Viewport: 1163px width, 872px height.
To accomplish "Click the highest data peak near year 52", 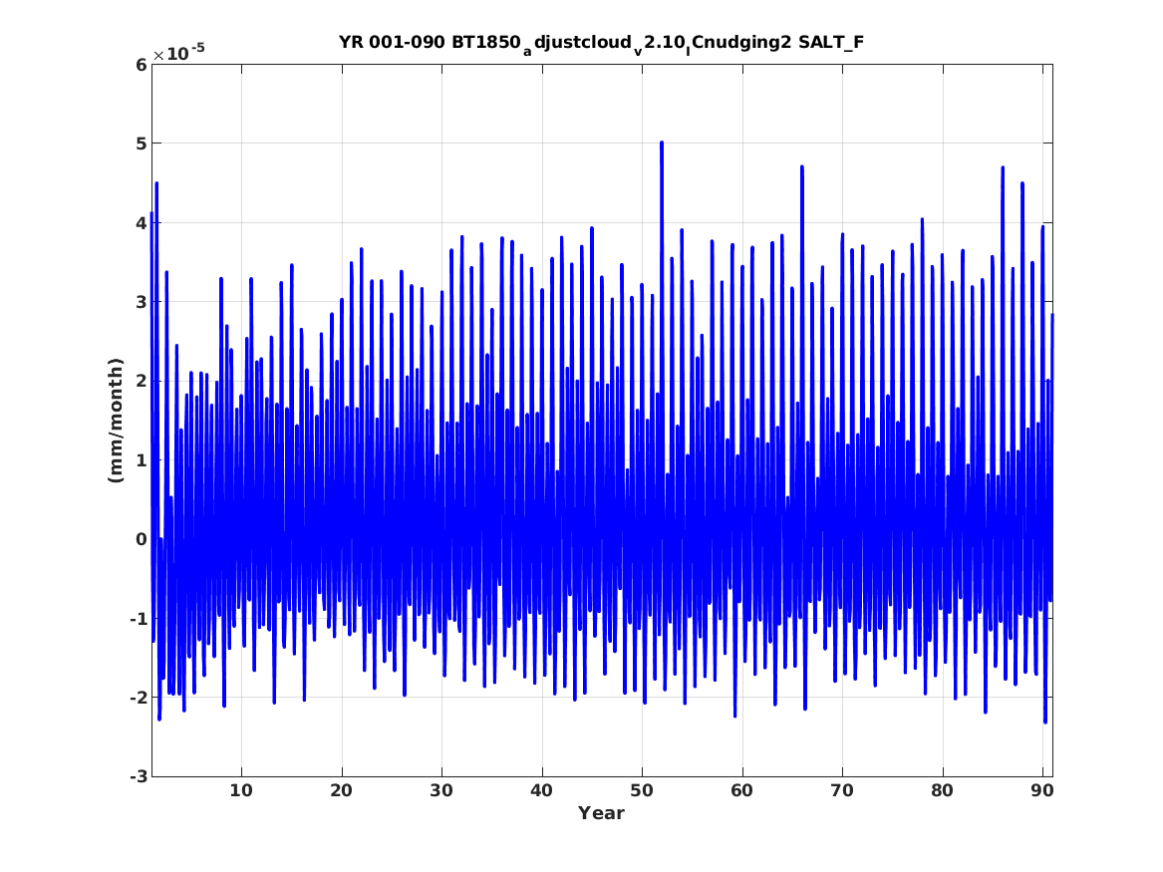I will coord(662,144).
